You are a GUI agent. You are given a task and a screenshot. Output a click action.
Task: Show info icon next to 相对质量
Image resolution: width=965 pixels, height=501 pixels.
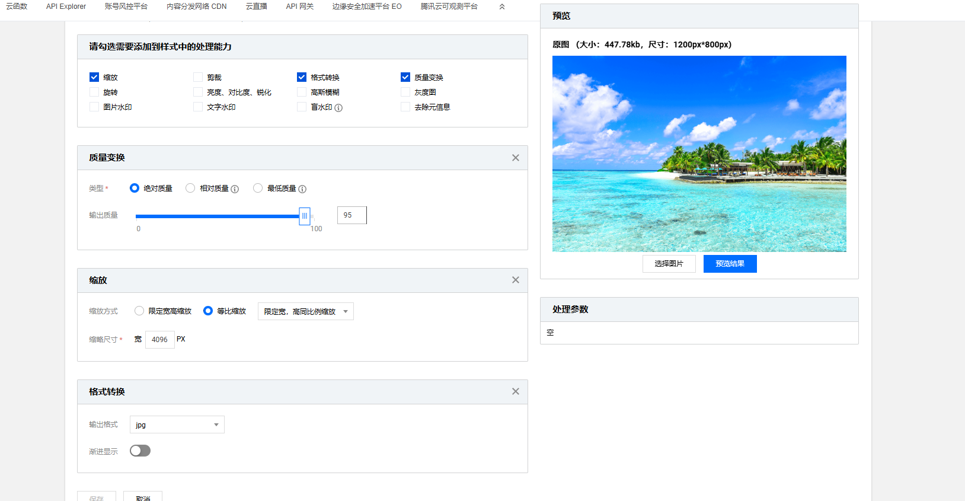tap(235, 189)
